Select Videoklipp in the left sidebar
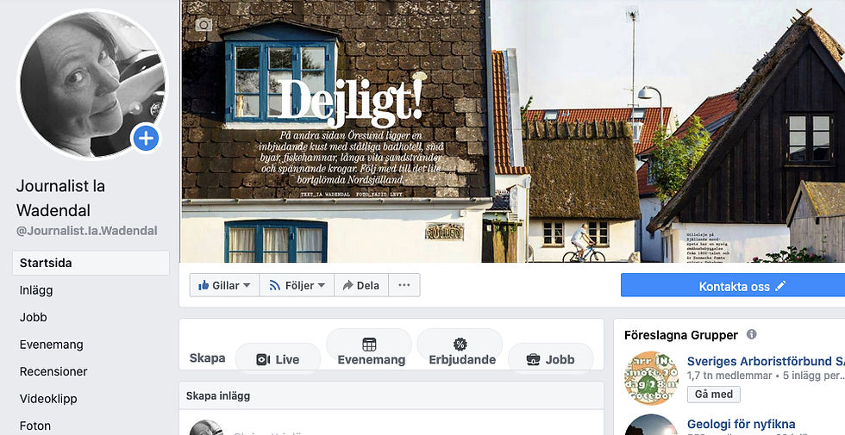845x435 pixels. tap(48, 399)
